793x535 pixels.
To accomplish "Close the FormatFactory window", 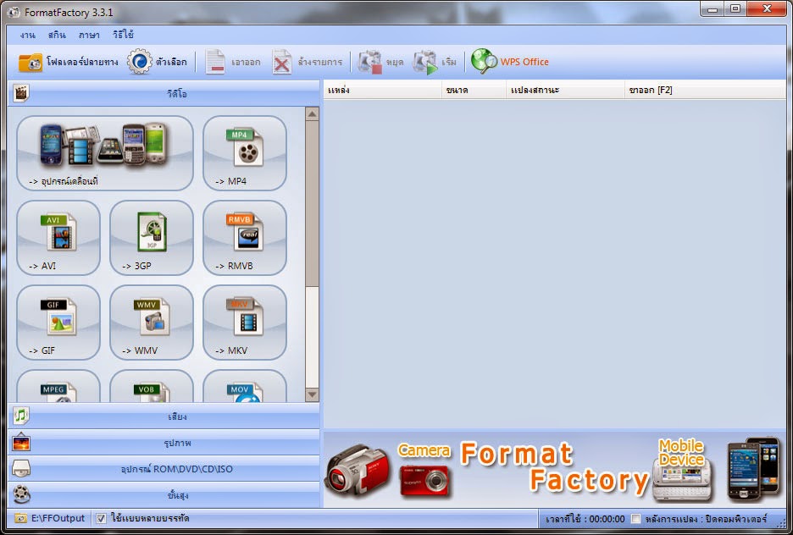I will pyautogui.click(x=766, y=8).
